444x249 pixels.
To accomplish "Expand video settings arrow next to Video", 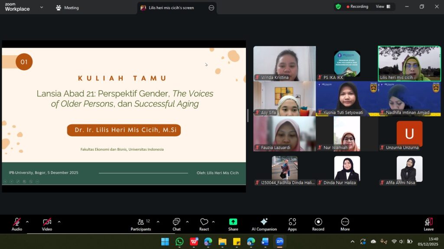I will (x=59, y=222).
